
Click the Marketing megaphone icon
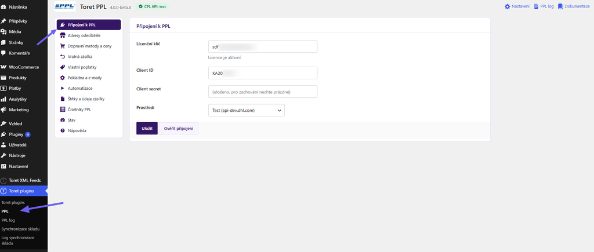pyautogui.click(x=3, y=109)
